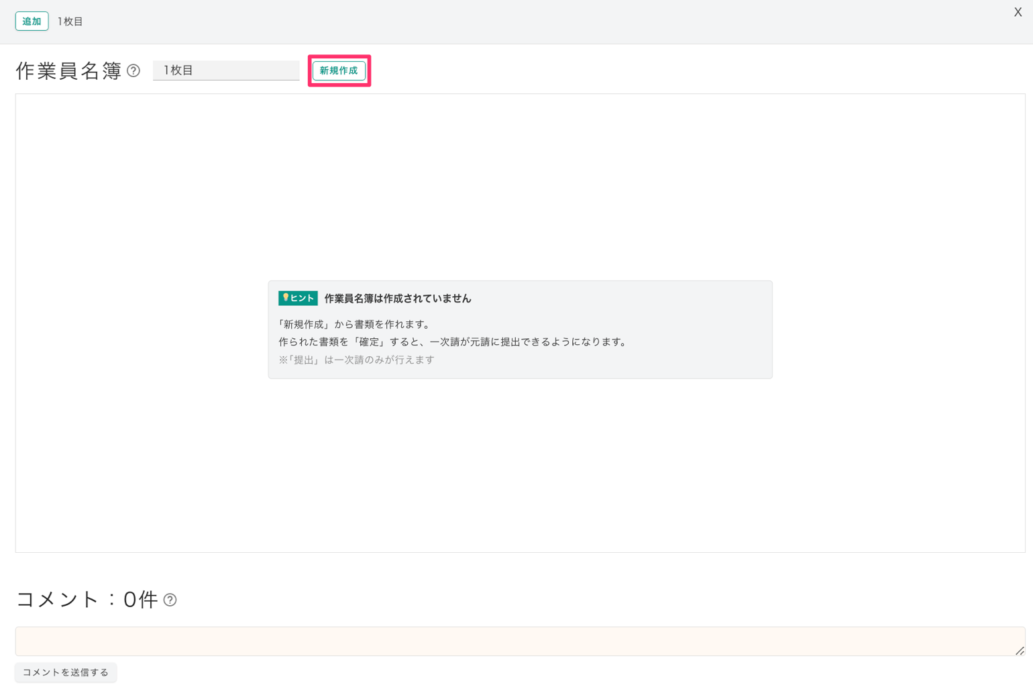Click the comment box resize handle
Screen dimensions: 1033x687
click(x=1020, y=651)
